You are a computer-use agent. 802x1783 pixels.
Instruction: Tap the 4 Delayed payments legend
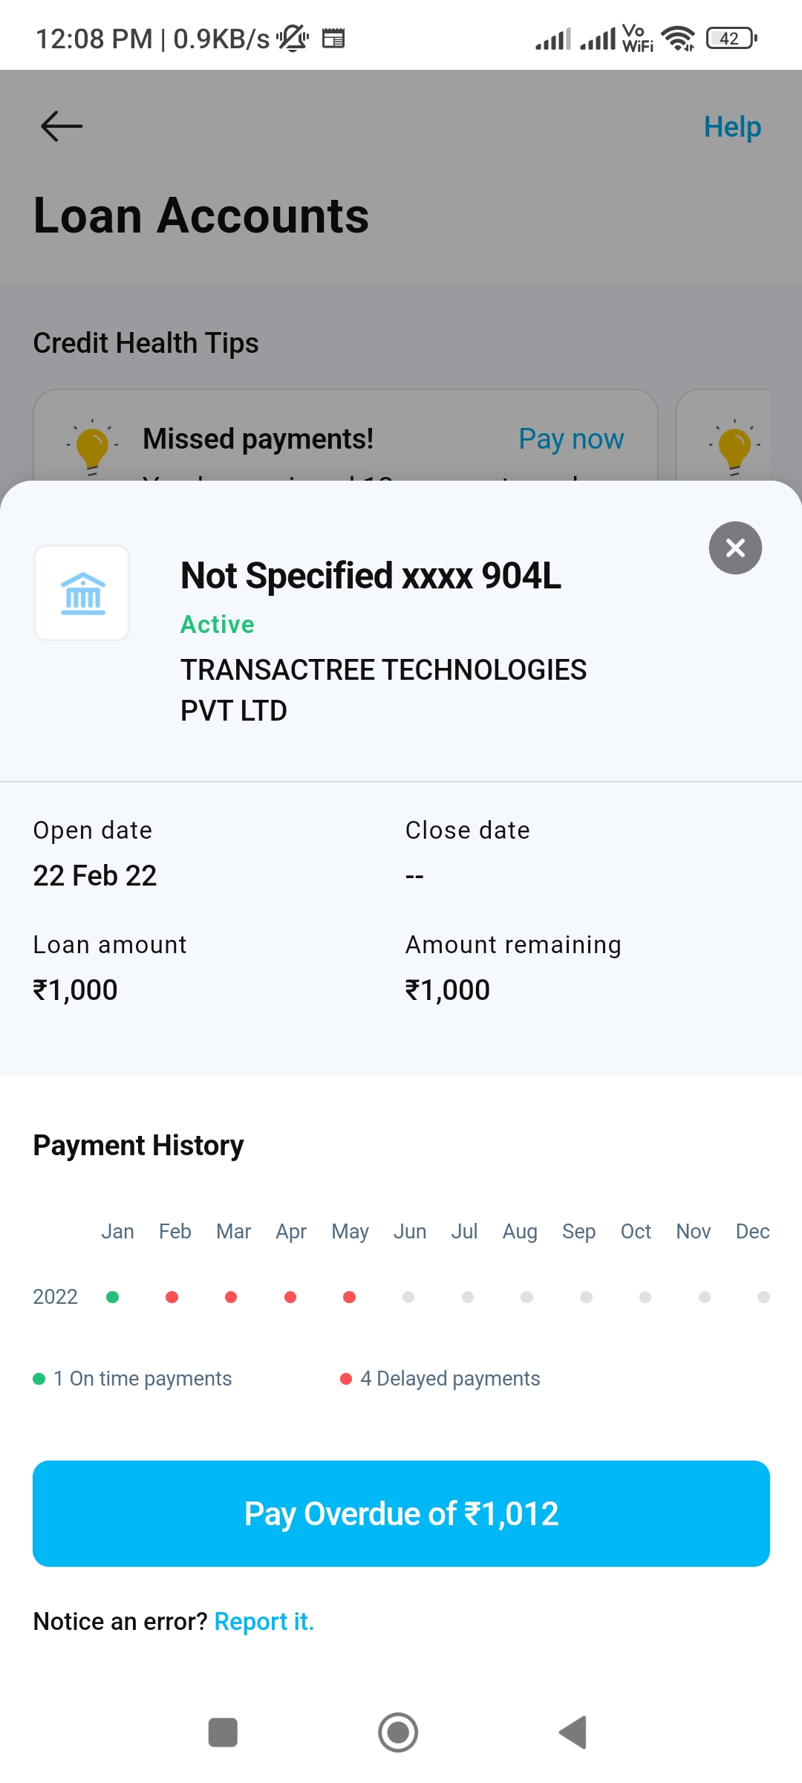440,1379
